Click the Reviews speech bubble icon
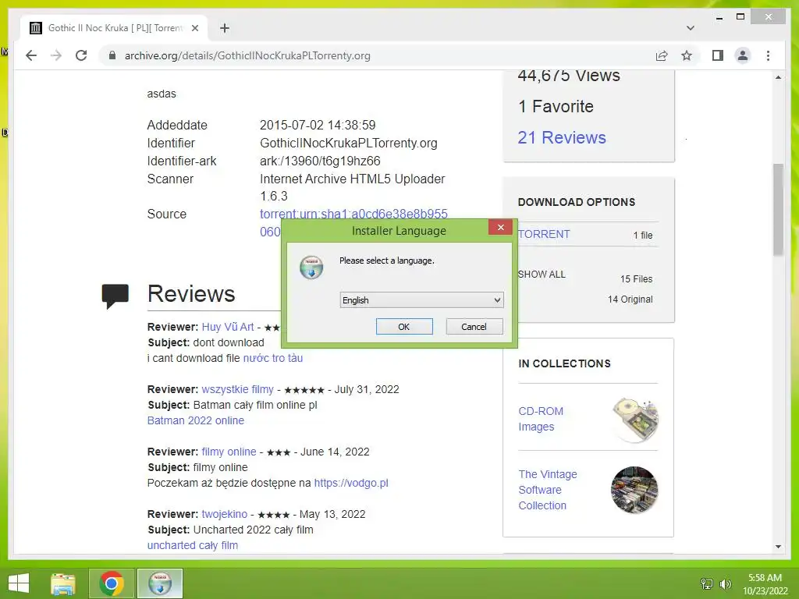The width and height of the screenshot is (799, 599). [x=115, y=296]
